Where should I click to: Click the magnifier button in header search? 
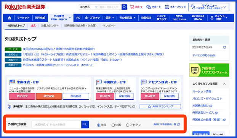click(124, 7)
